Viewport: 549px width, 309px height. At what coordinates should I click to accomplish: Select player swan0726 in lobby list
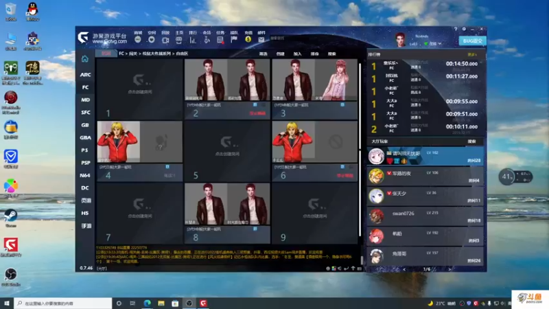425,216
